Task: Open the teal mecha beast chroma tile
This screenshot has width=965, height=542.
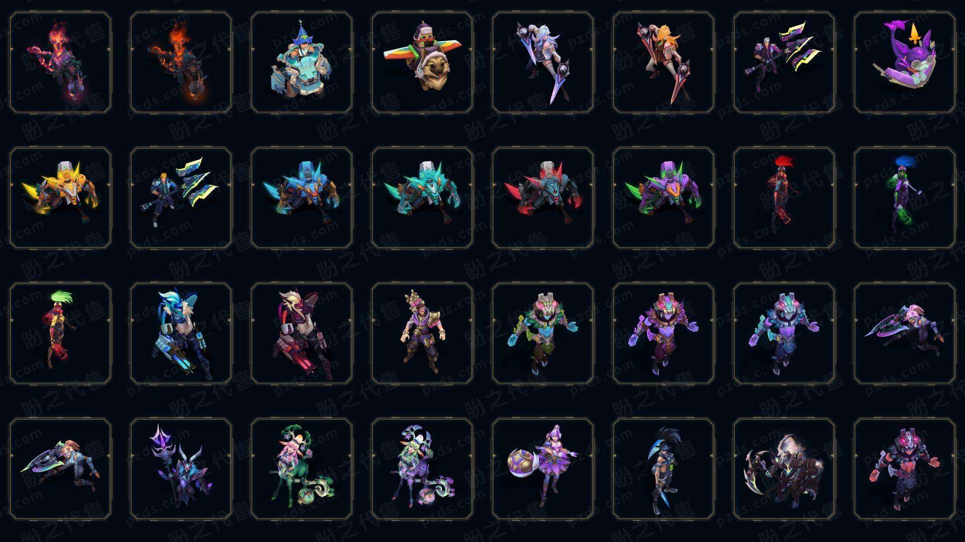Action: 422,198
